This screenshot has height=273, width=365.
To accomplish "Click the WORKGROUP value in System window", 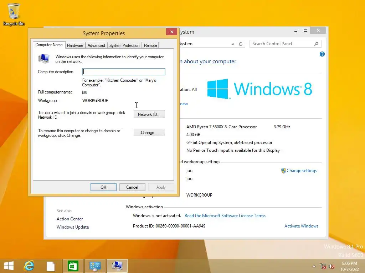I will point(199,195).
